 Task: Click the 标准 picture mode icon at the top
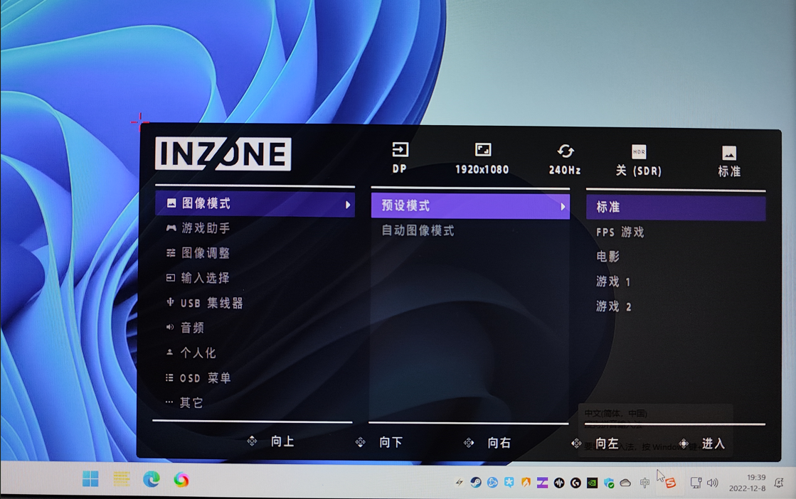pos(729,153)
